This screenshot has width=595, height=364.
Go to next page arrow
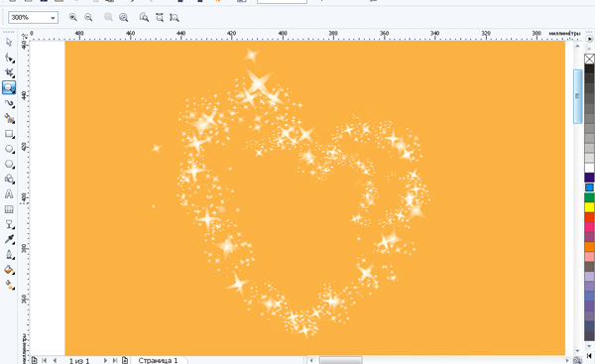[105, 360]
